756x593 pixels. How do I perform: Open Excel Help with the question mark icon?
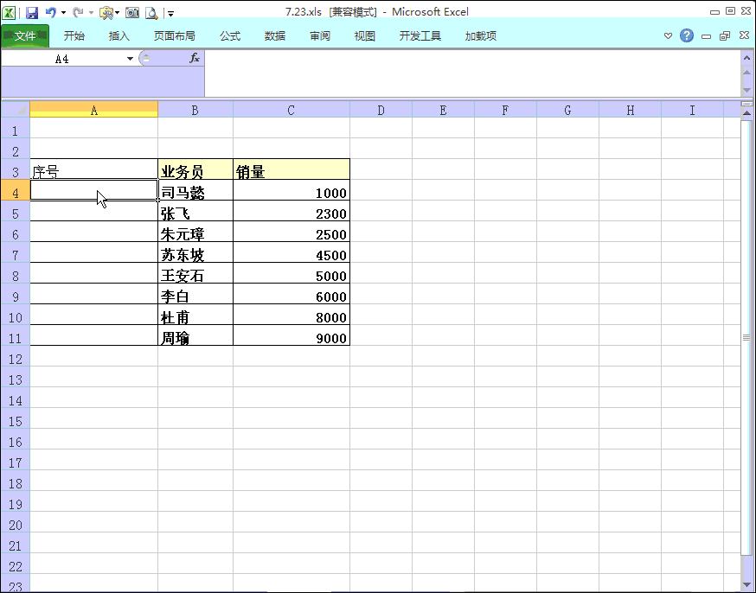tap(687, 35)
